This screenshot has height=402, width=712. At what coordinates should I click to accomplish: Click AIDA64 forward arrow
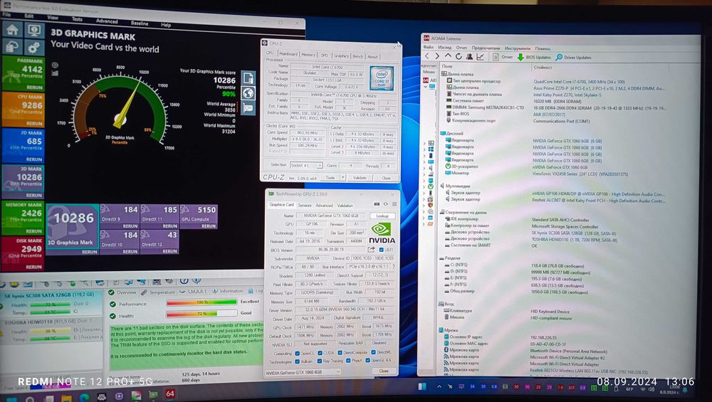pyautogui.click(x=437, y=56)
